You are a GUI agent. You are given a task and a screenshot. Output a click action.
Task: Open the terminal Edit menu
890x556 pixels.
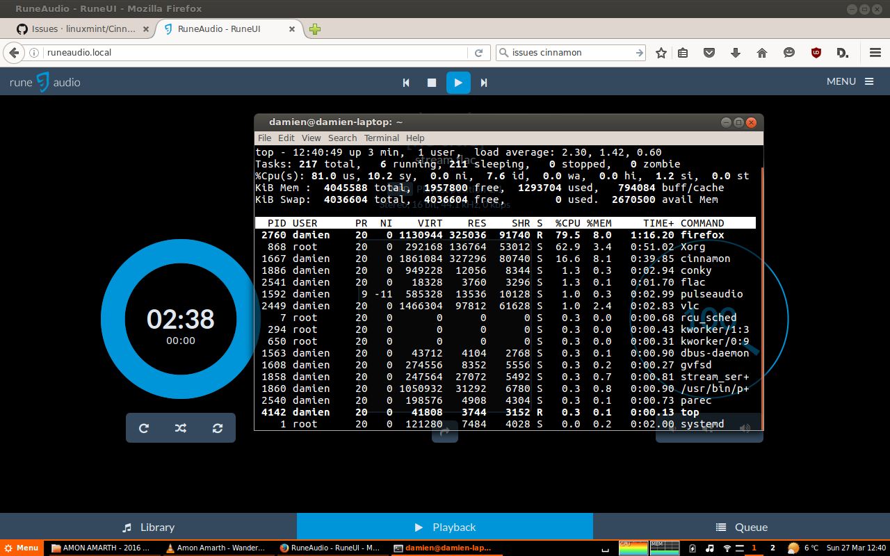(286, 138)
